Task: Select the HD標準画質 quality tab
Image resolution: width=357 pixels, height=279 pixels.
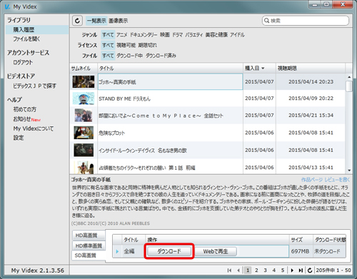Action: coord(89,245)
